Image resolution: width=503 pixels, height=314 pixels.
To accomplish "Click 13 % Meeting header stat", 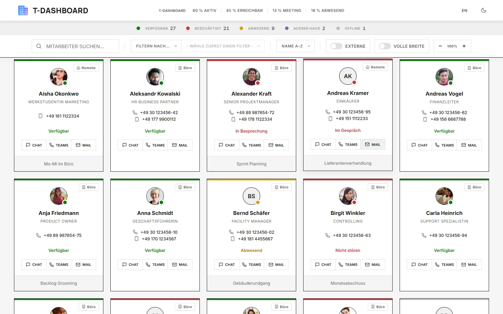I will click(287, 10).
